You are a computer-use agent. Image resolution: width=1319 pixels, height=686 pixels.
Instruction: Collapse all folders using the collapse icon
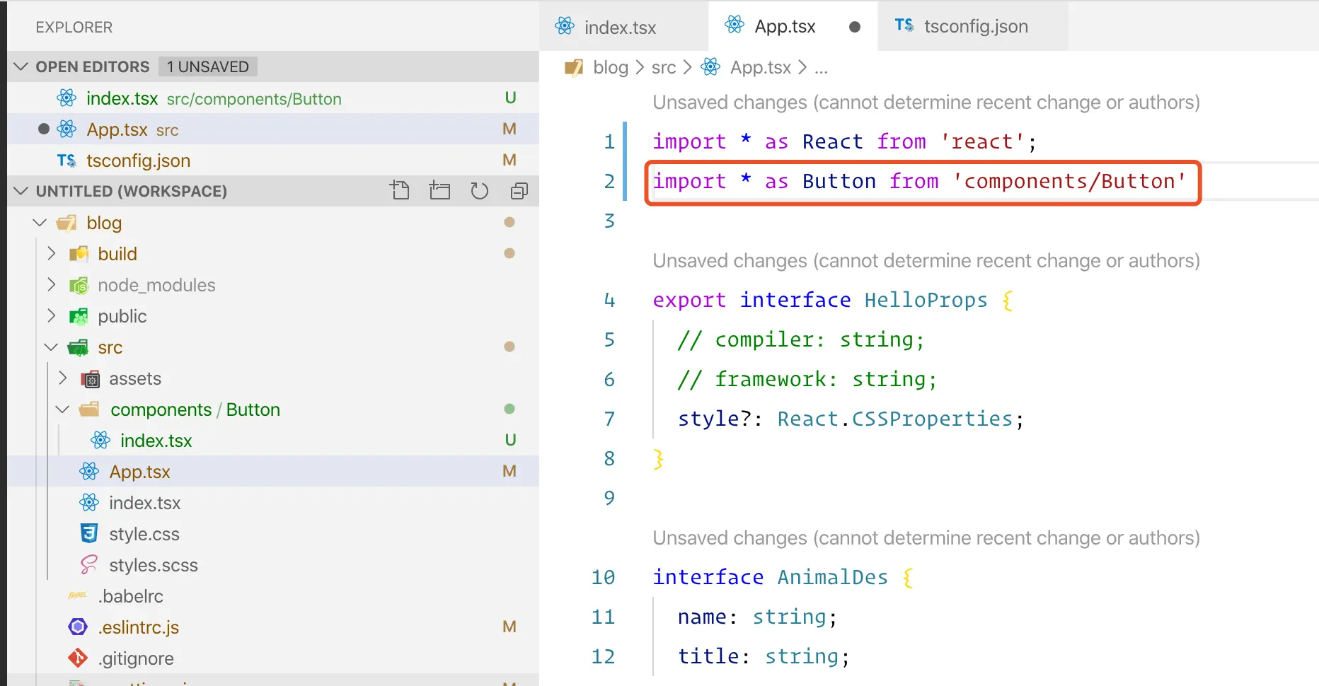coord(519,190)
